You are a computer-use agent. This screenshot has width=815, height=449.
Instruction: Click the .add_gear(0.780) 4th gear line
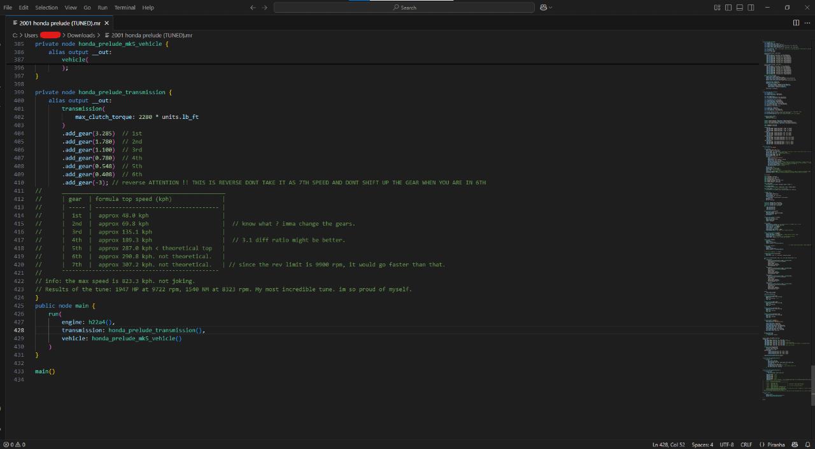coord(102,158)
